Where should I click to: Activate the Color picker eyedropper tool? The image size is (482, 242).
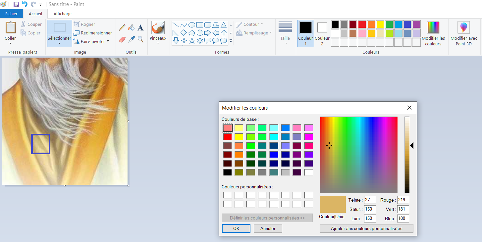tap(132, 39)
